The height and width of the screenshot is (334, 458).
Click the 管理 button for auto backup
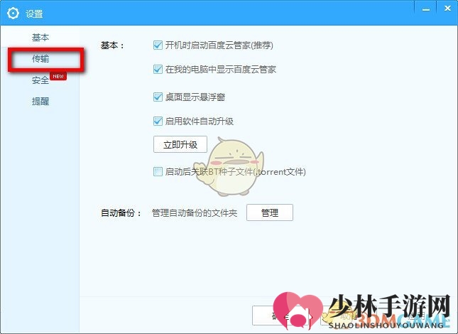tap(270, 212)
